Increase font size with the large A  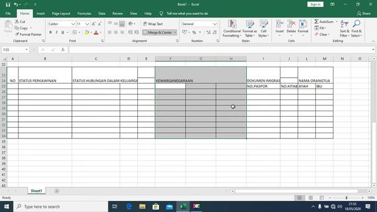(x=94, y=24)
